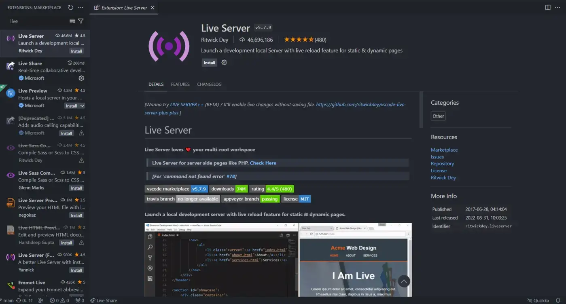The height and width of the screenshot is (304, 566).
Task: Click warning icon on Live HTML Previewer row
Action: click(81, 243)
